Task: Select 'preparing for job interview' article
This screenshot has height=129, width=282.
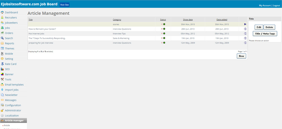Action: click(41, 43)
